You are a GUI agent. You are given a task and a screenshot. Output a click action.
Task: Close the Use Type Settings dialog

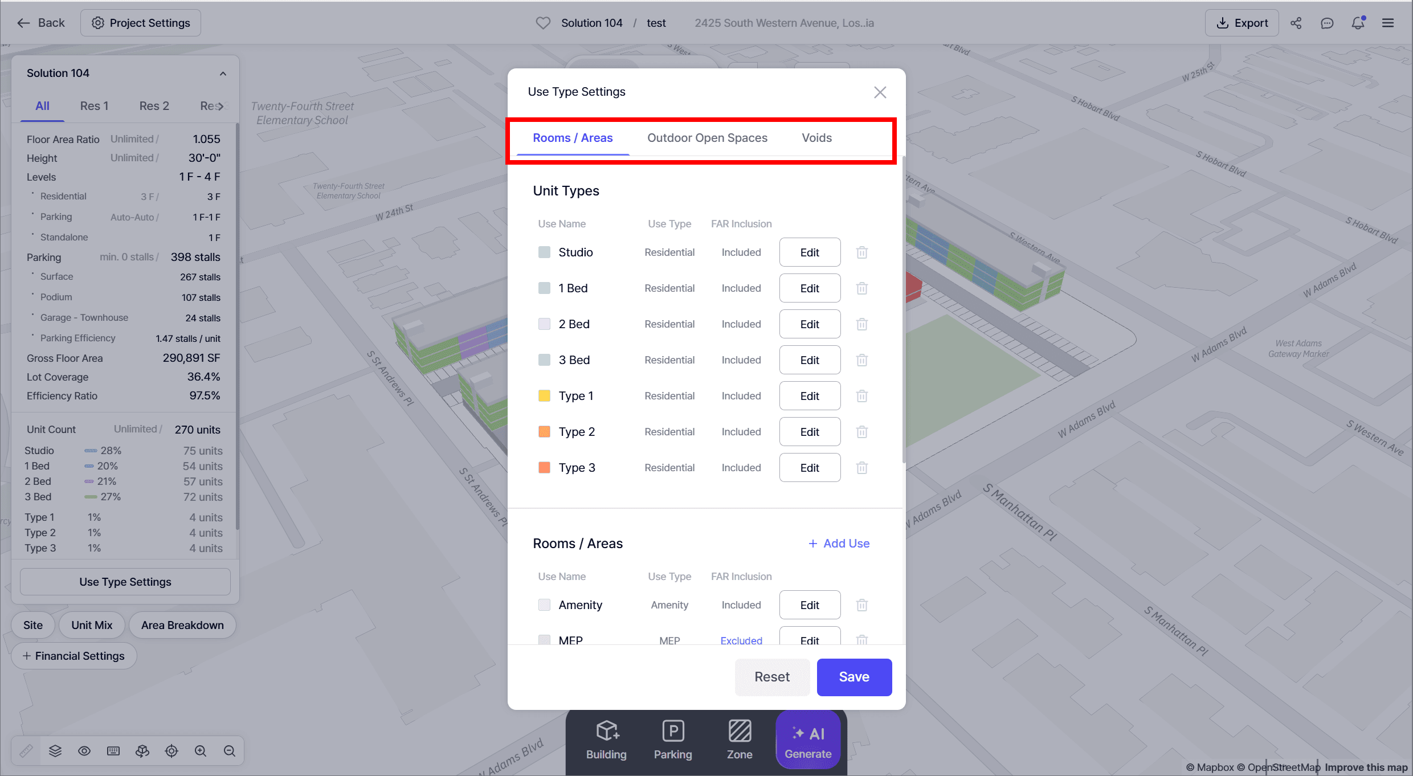pos(880,92)
